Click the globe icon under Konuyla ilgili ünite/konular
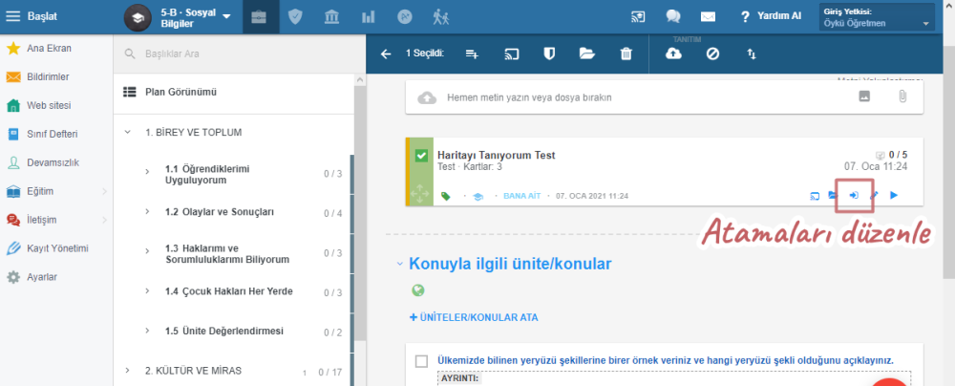The image size is (955, 386). pyautogui.click(x=418, y=290)
